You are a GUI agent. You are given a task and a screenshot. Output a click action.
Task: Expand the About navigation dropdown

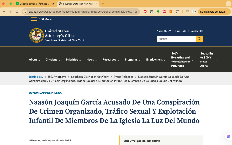(x=34, y=60)
